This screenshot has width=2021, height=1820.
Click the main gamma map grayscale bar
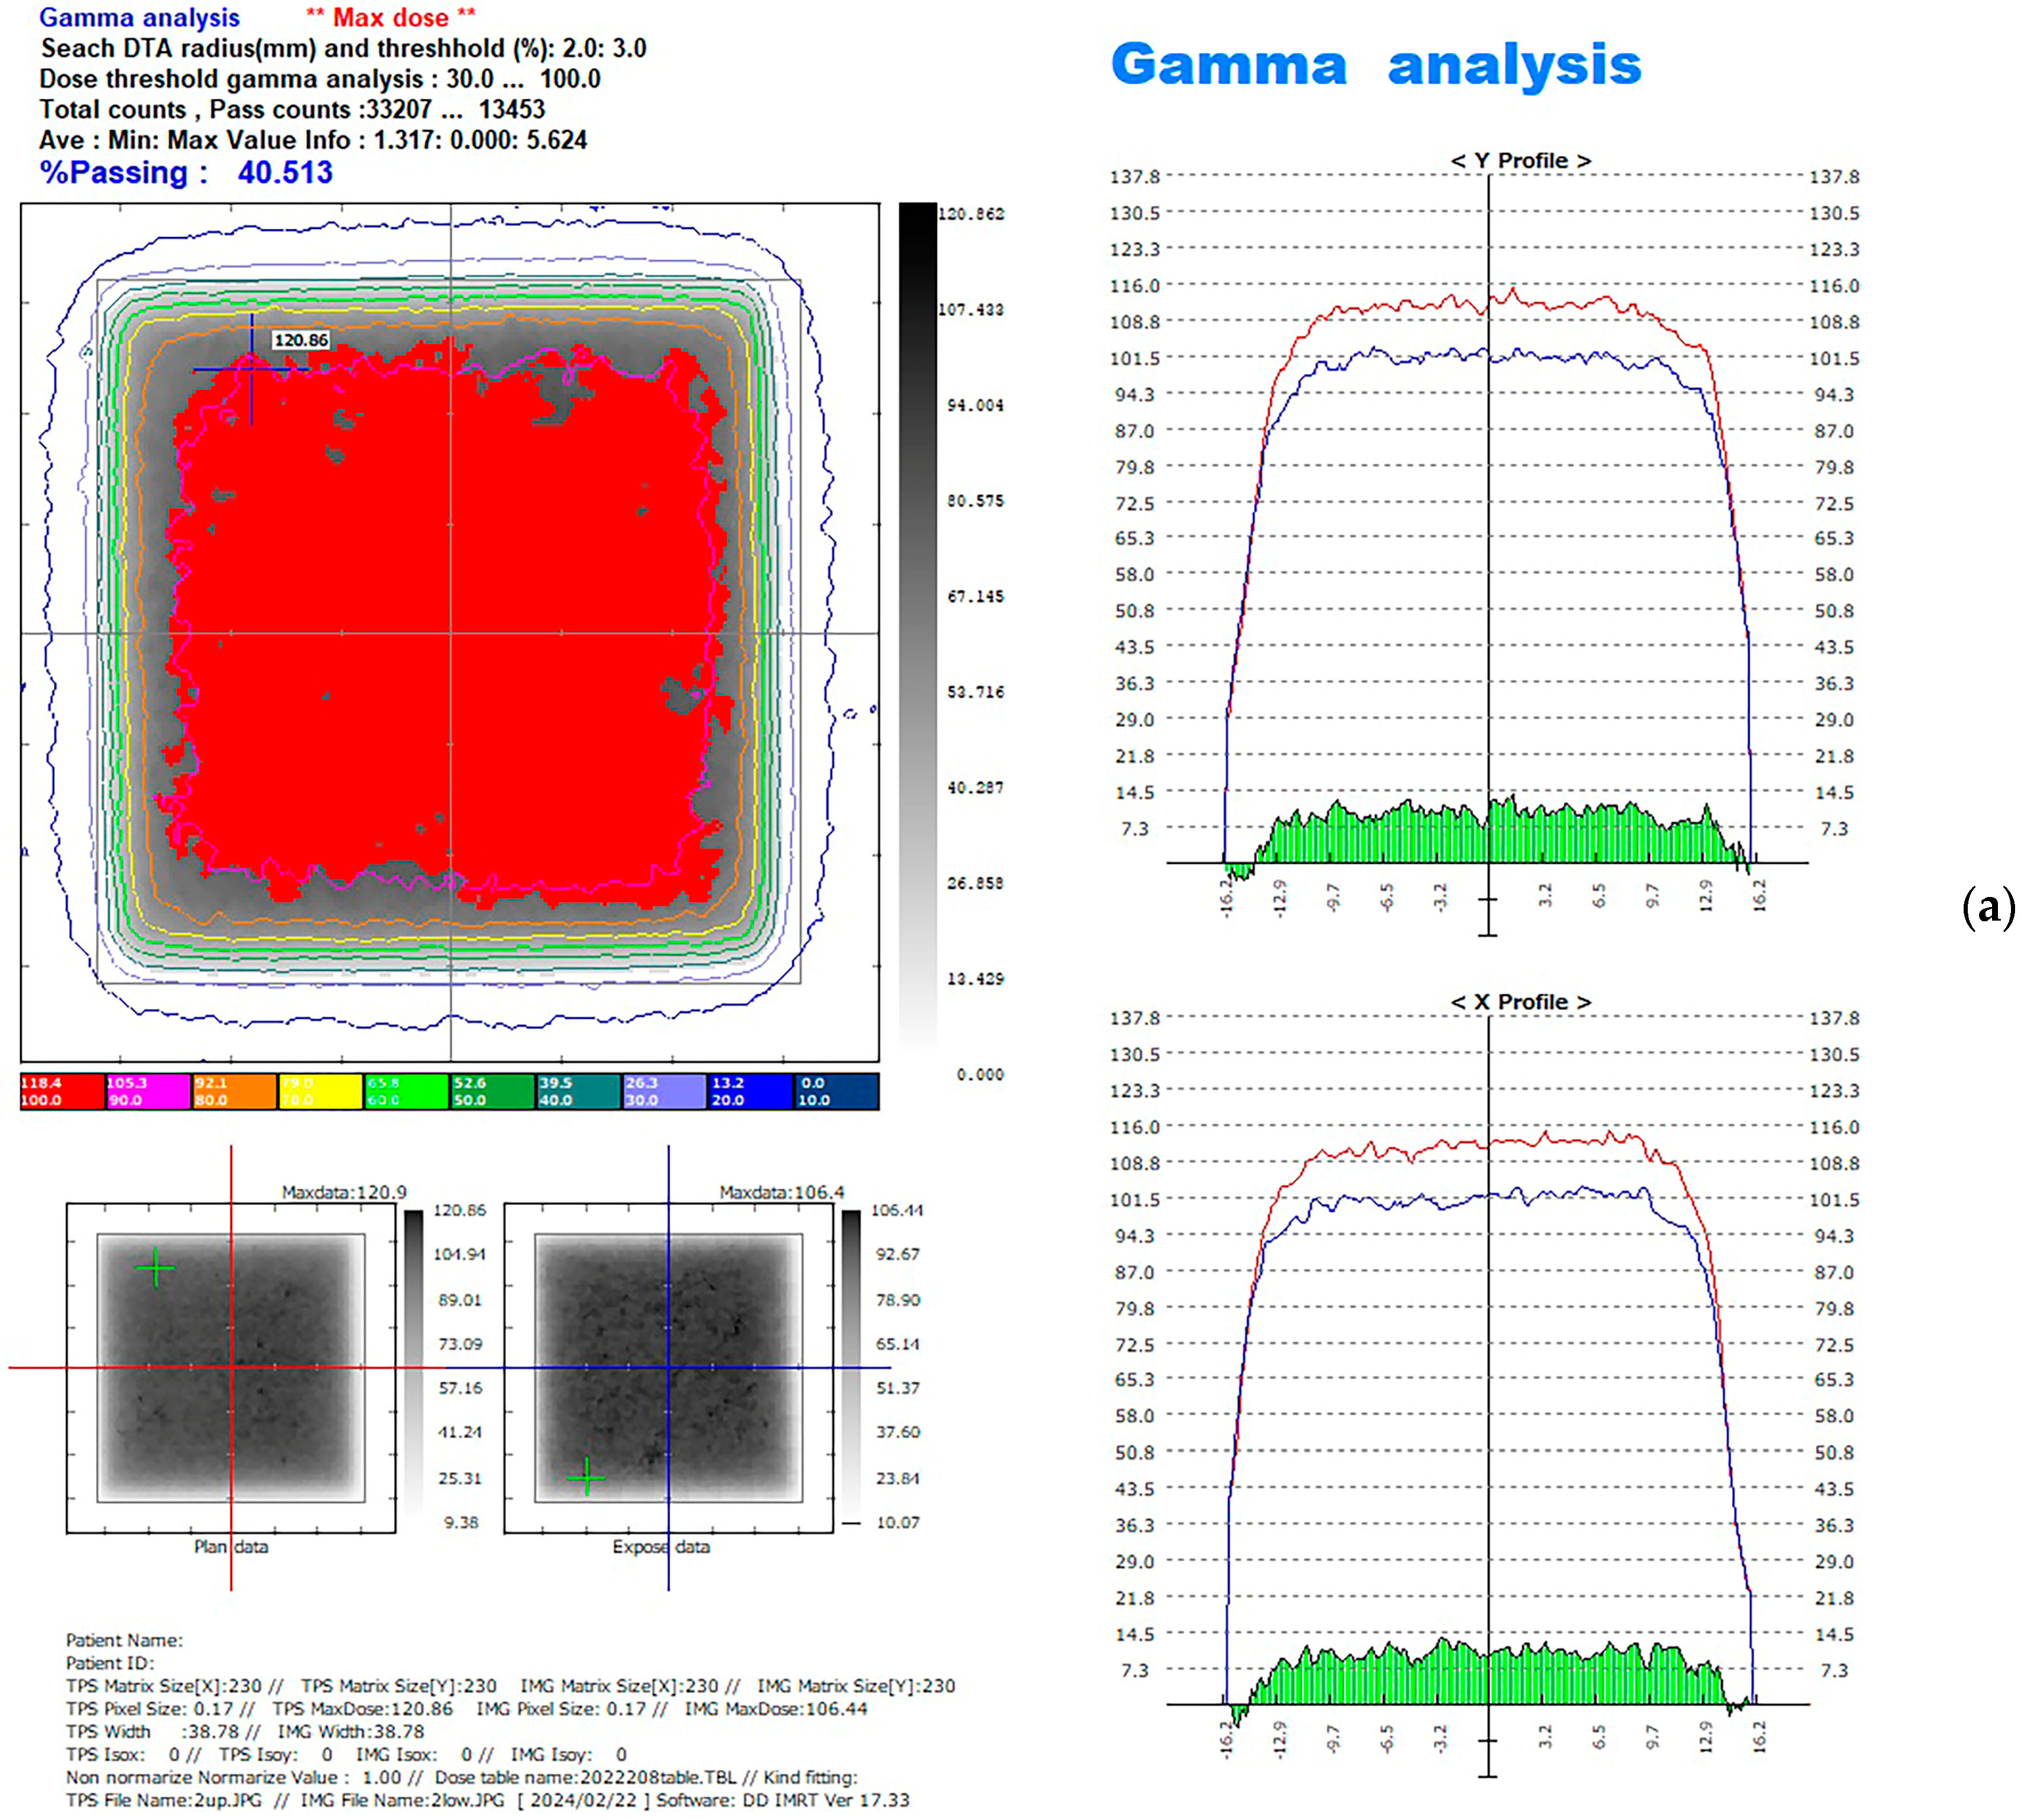pos(917,620)
